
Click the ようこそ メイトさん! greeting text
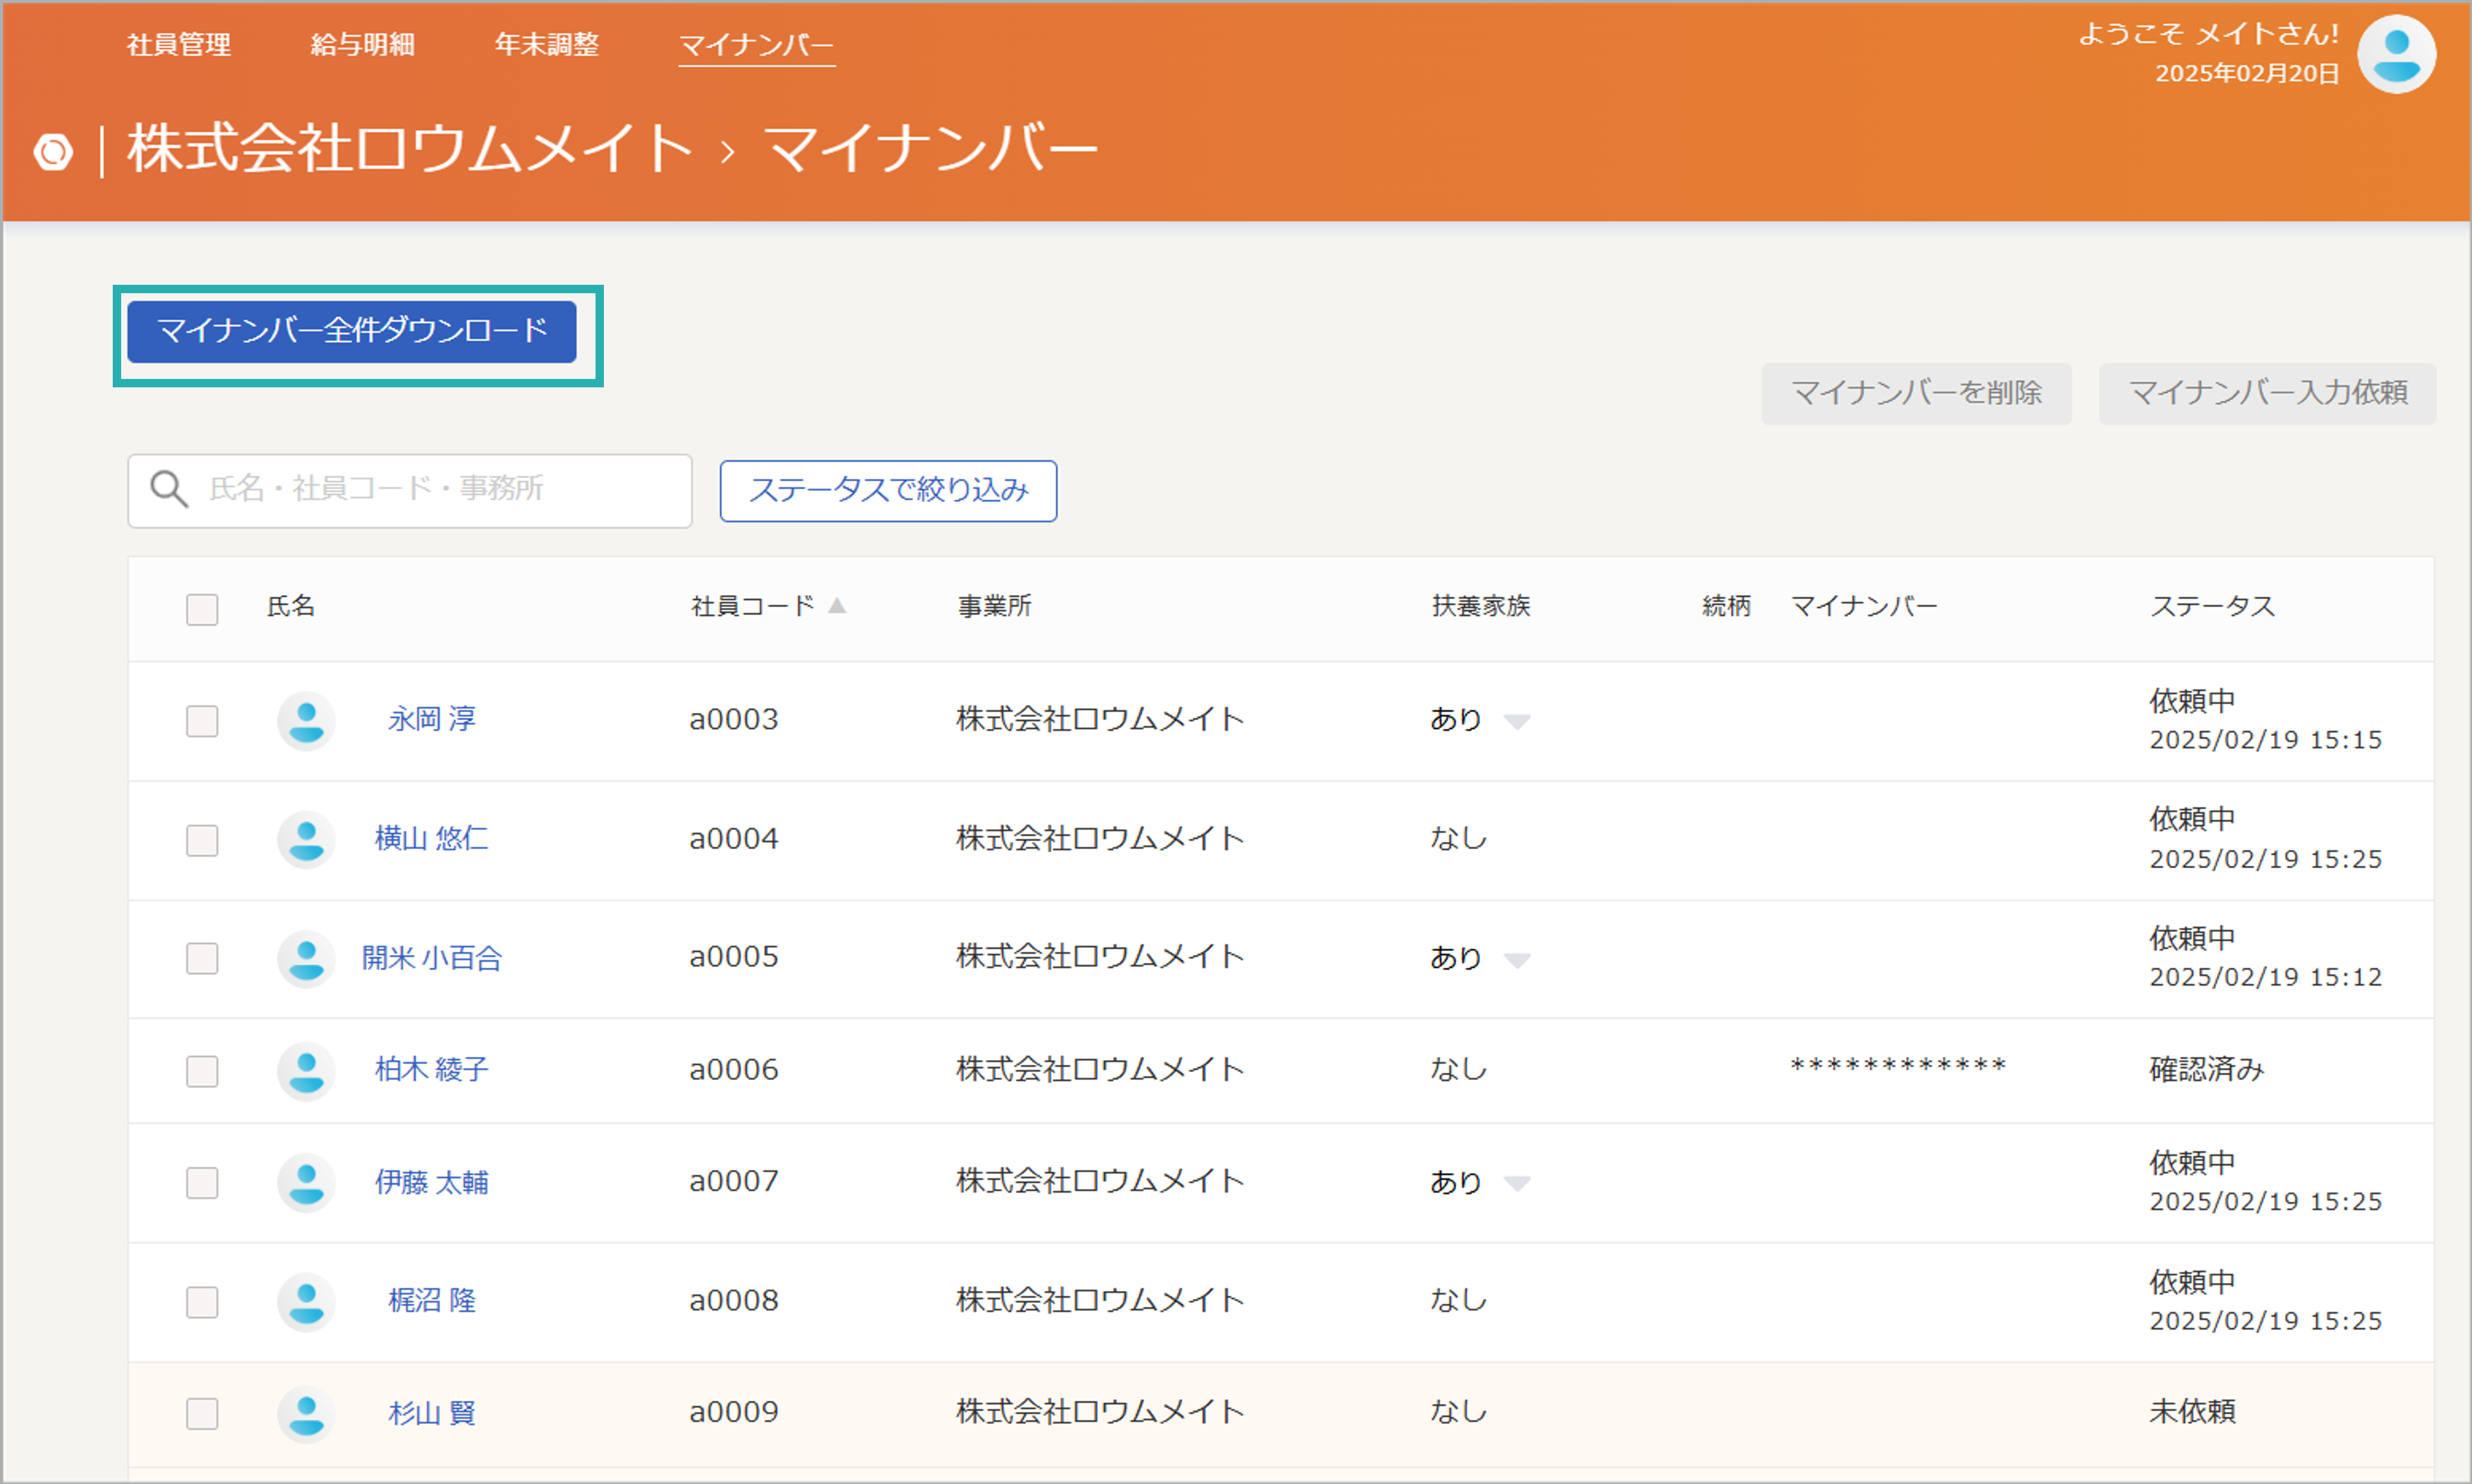click(x=2209, y=34)
